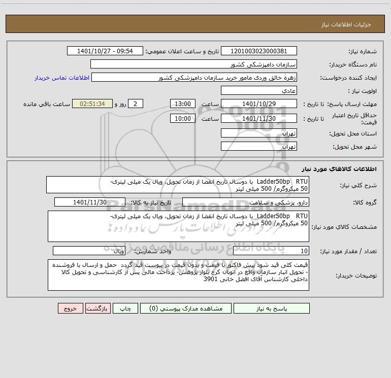Click the مشخصات کالای مورد نیاز text area

[x=178, y=226]
